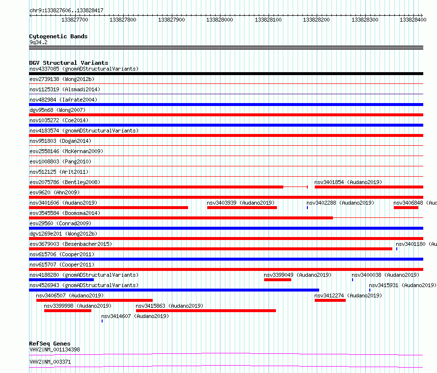This screenshot has width=437, height=373.
Task: Open nsv512125 (Arlt2011) variant
Action: 59,172
